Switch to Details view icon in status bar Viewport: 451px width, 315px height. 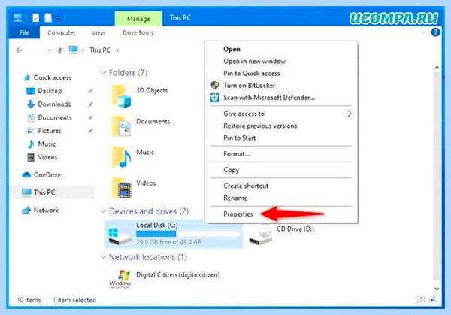click(421, 300)
